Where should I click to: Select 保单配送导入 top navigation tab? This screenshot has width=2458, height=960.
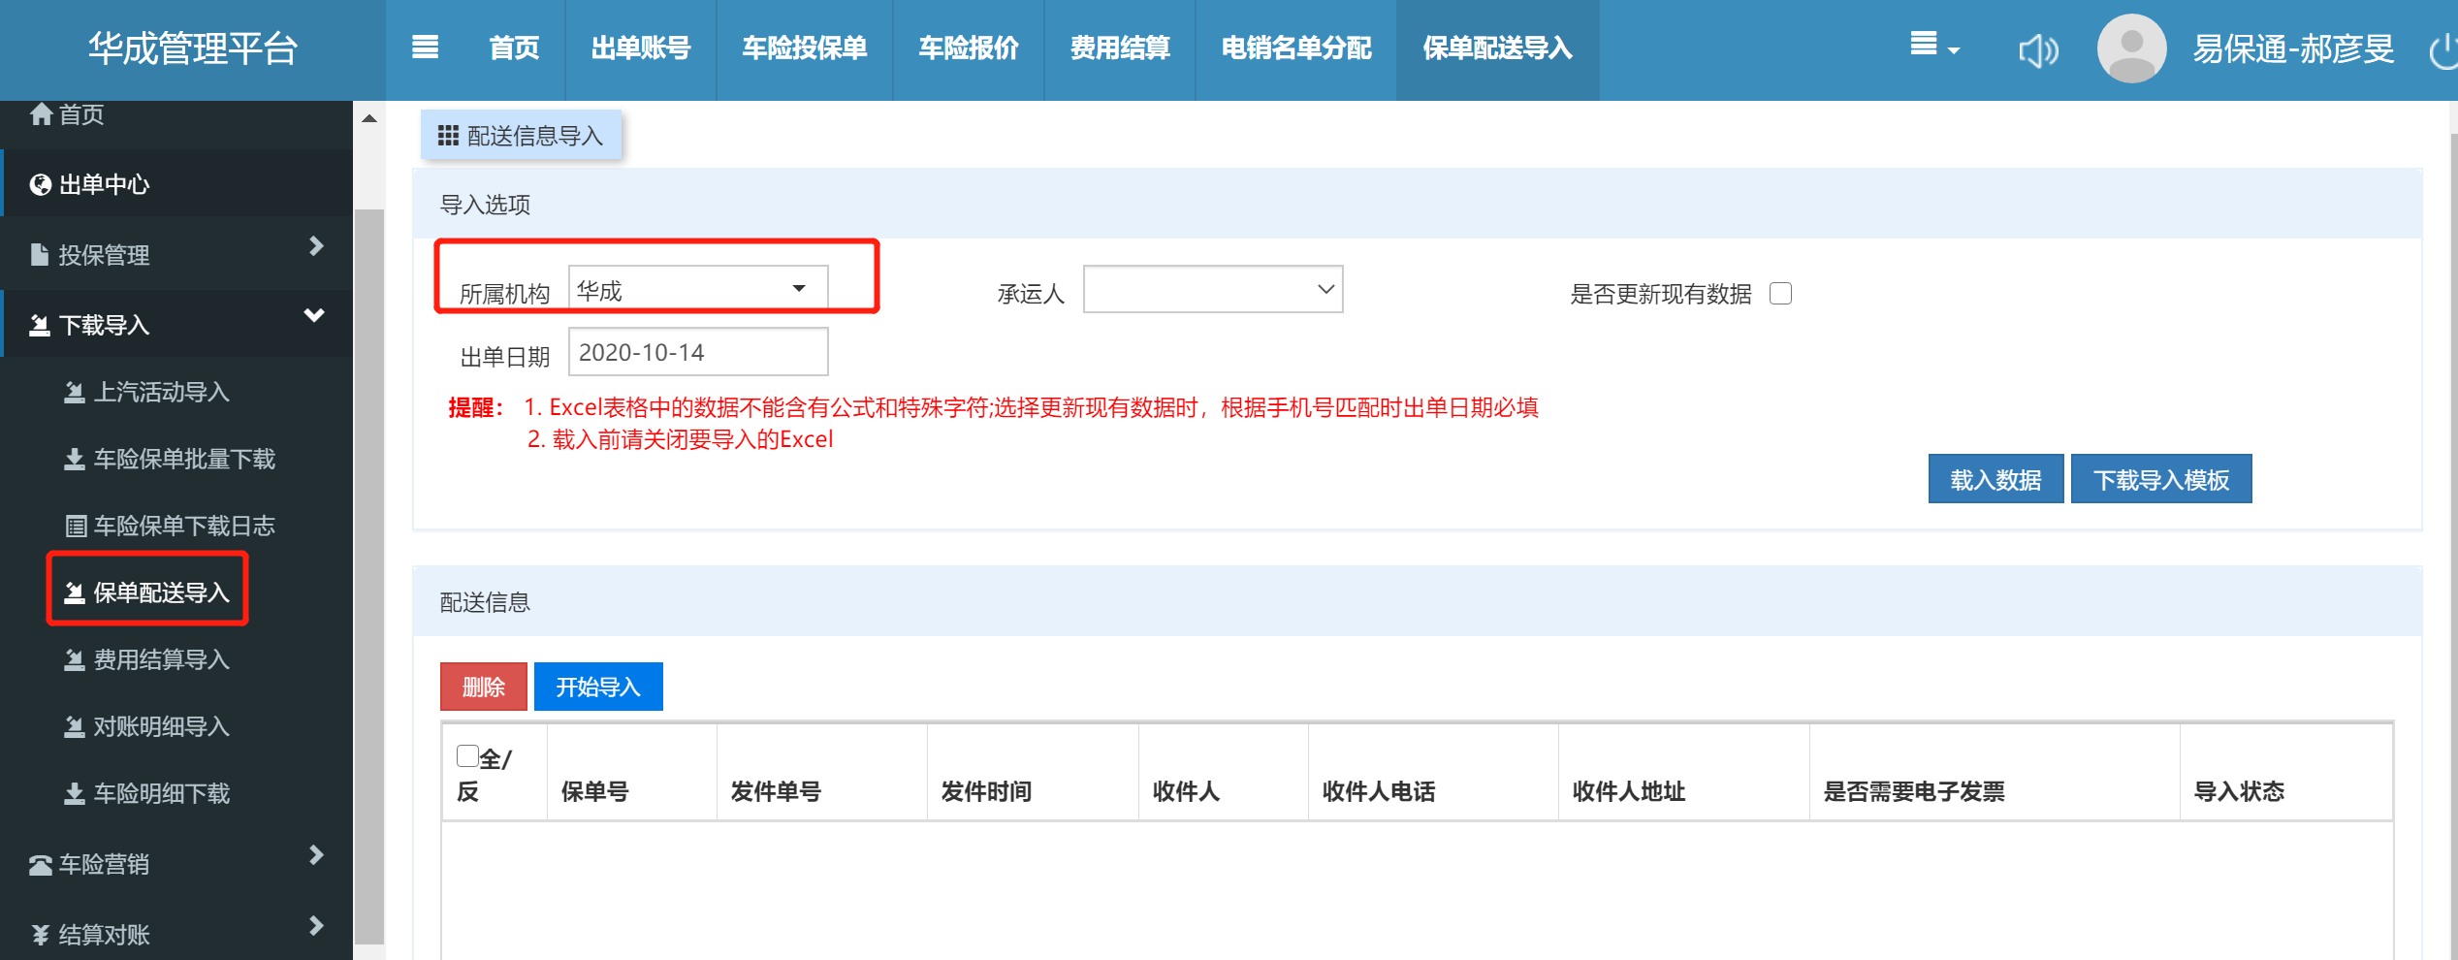coord(1498,48)
